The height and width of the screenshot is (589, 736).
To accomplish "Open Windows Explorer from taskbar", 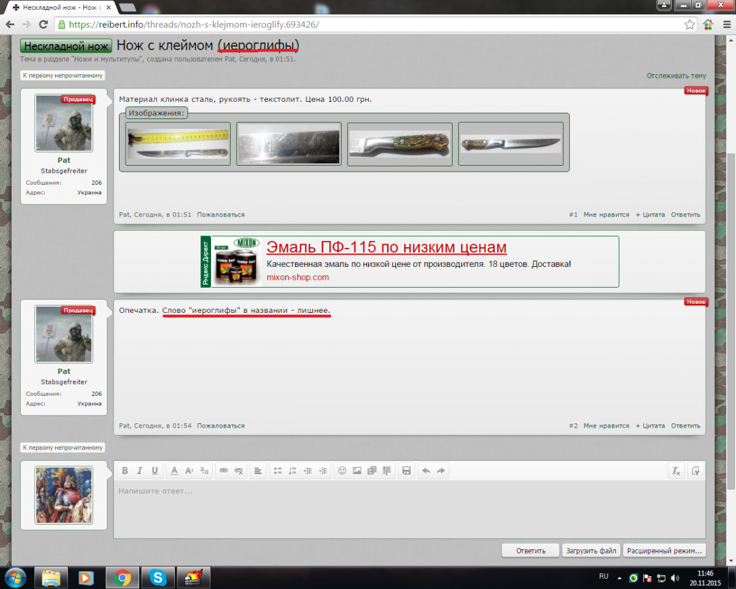I will click(x=51, y=578).
